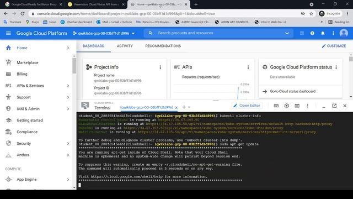Expand the Anthos submenu chevron

click(68, 155)
